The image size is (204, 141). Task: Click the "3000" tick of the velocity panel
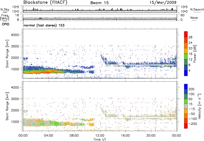tap(15, 99)
